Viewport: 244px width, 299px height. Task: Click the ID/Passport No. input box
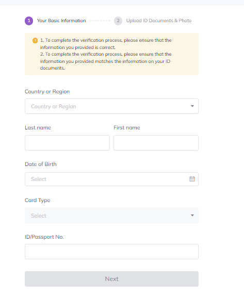pyautogui.click(x=111, y=252)
